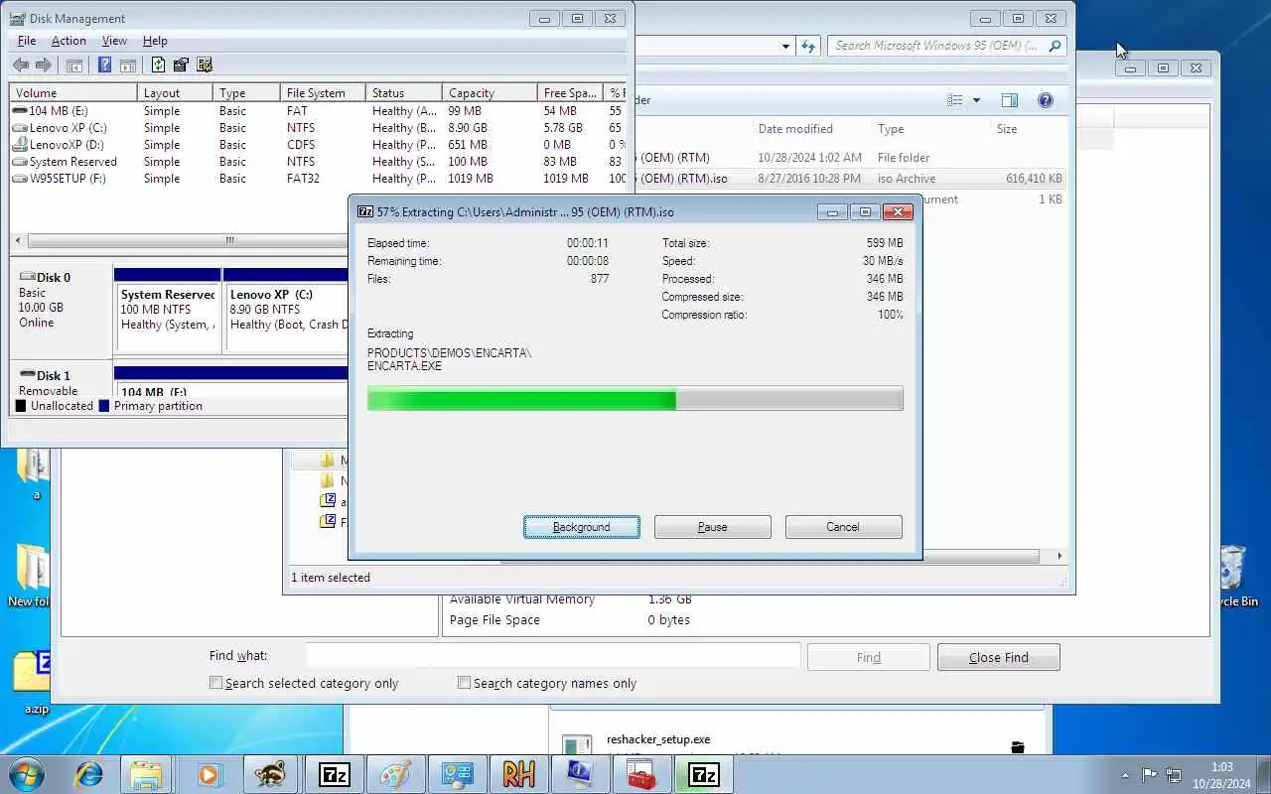This screenshot has height=794, width=1271.
Task: Open the Windows Start orb
Action: point(27,774)
